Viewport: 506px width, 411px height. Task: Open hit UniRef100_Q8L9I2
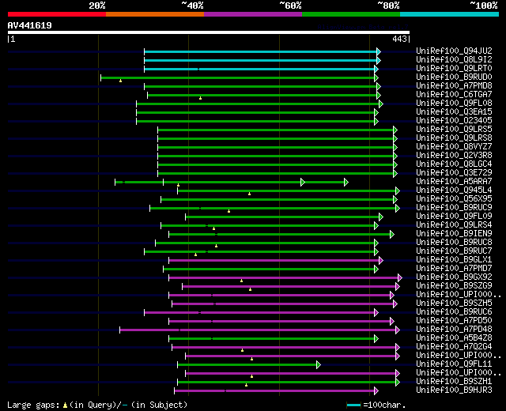pyautogui.click(x=454, y=60)
